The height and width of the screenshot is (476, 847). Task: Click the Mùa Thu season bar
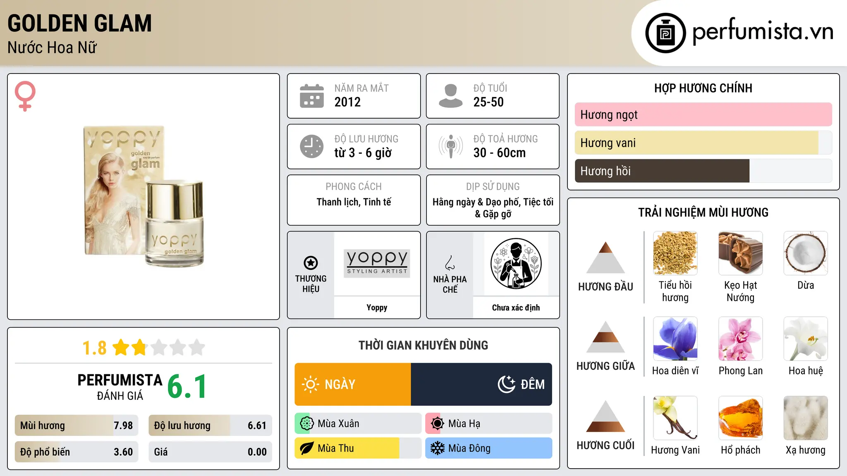tap(358, 448)
